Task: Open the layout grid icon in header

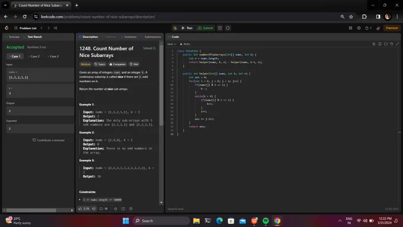Action: click(351, 28)
